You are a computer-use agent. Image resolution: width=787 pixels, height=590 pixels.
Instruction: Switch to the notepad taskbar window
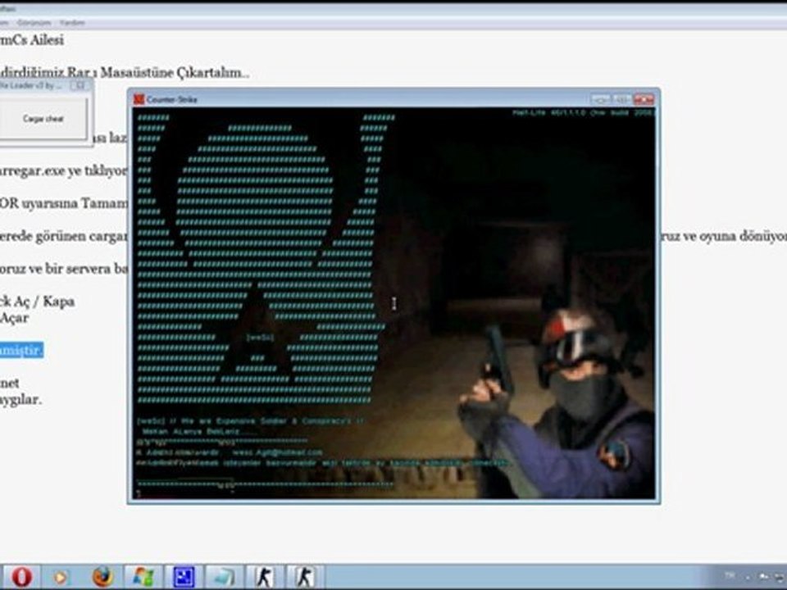coord(224,577)
